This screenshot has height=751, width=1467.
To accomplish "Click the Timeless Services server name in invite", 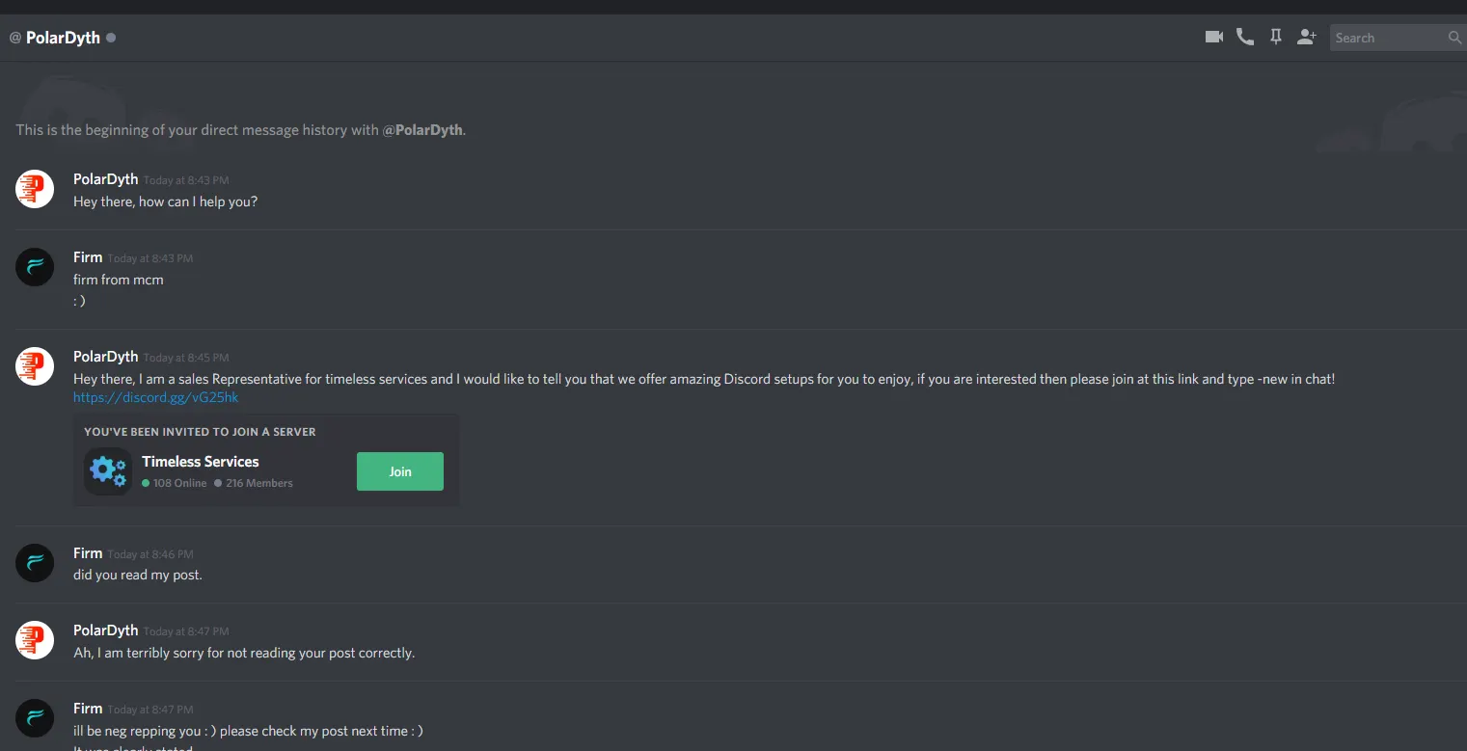I will pyautogui.click(x=201, y=462).
